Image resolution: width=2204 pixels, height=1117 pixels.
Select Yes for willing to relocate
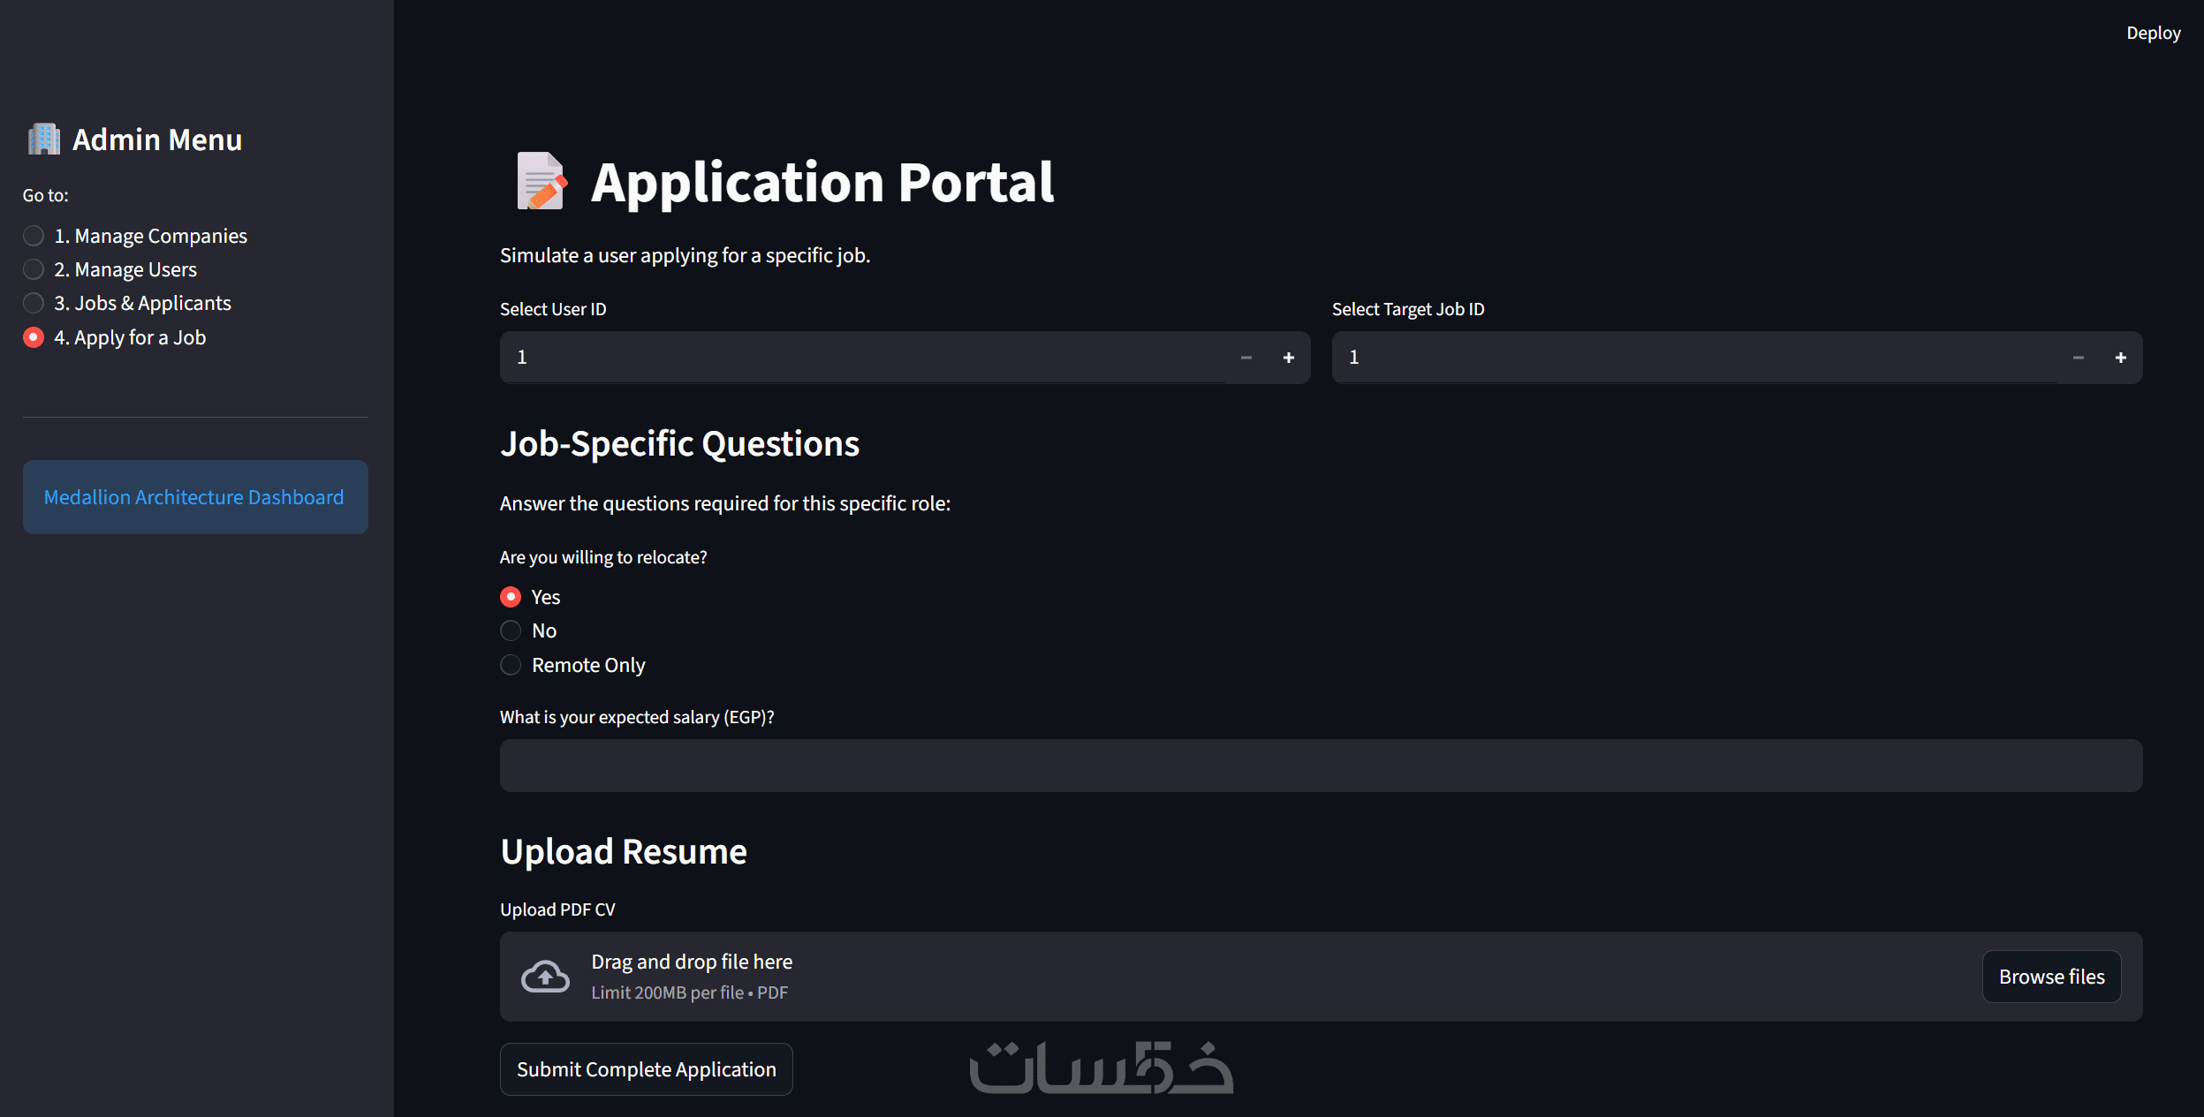pyautogui.click(x=511, y=598)
